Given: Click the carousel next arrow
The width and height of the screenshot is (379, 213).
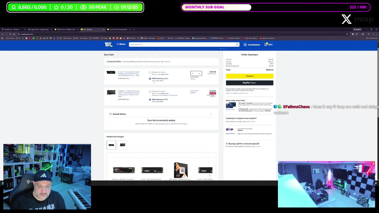Looking at the screenshot, I should [210, 175].
